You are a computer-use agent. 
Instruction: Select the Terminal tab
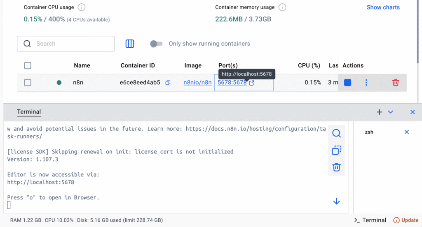click(x=29, y=112)
